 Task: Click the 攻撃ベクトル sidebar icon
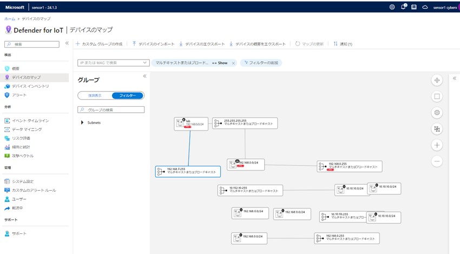(x=7, y=155)
